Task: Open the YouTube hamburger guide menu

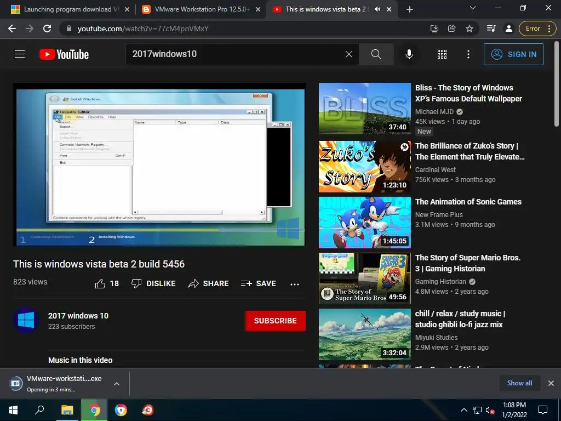Action: [20, 54]
